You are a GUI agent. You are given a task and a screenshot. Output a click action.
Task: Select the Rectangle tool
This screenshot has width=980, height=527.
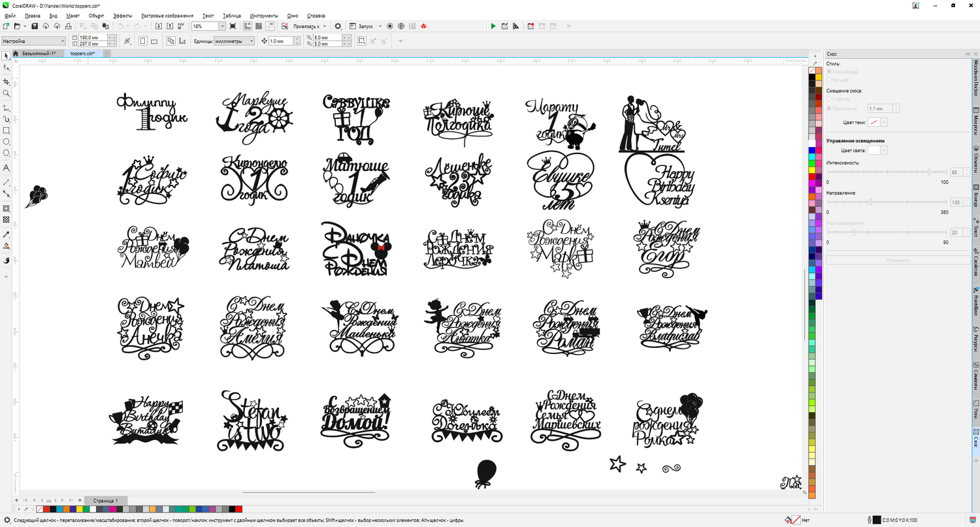[x=7, y=130]
